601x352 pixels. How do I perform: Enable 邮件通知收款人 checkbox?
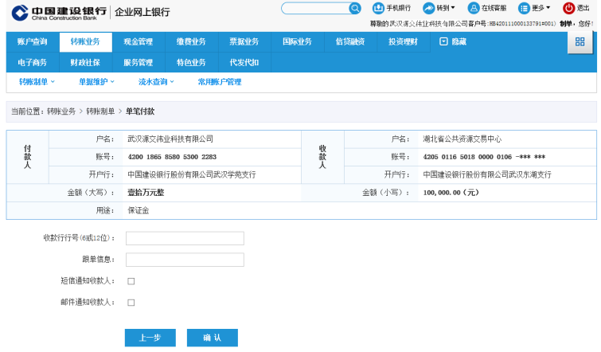tap(131, 303)
